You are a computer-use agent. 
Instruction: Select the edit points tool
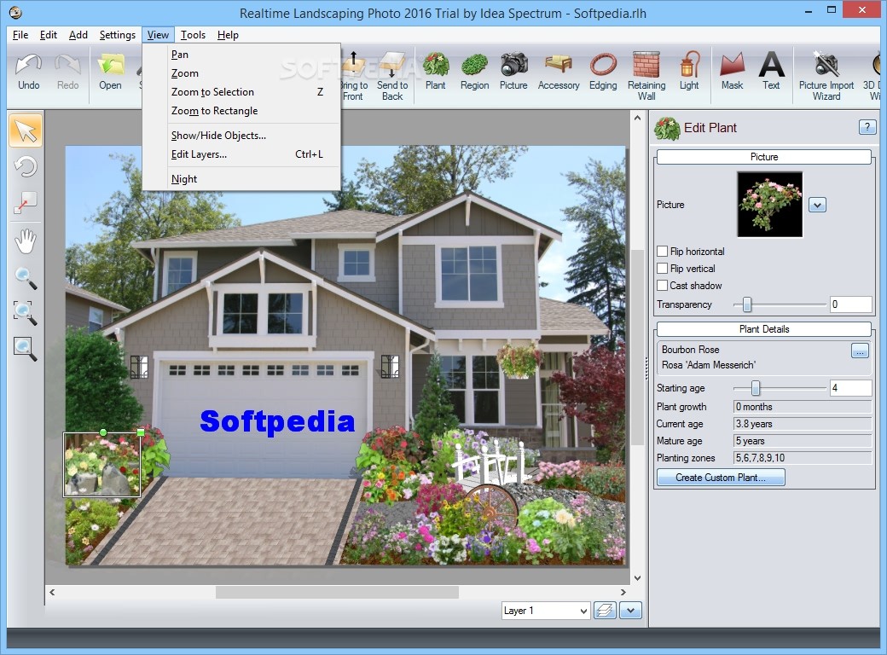tap(26, 203)
